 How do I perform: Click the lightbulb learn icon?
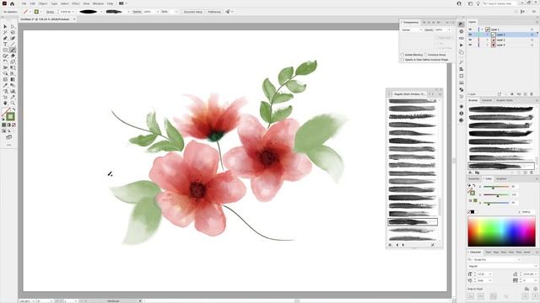pyautogui.click(x=478, y=3)
